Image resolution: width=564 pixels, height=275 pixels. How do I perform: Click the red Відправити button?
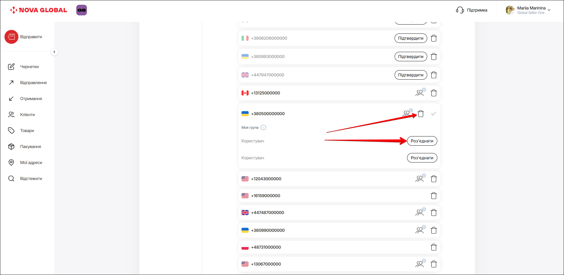(x=12, y=37)
